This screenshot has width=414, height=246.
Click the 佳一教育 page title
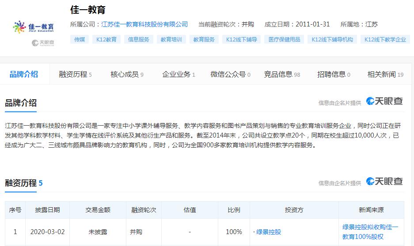[88, 10]
